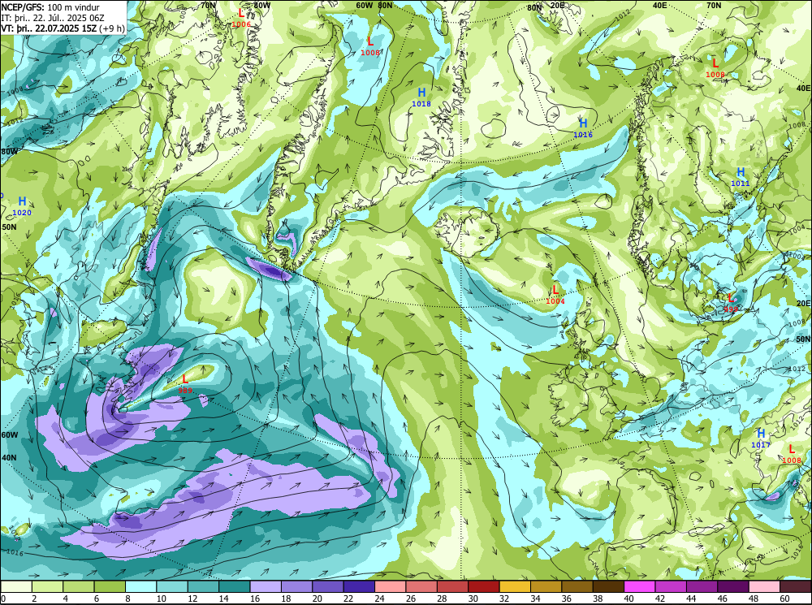812x605 pixels.
Task: Pick the 34–36 ochre legend swatch
Action: (546, 586)
